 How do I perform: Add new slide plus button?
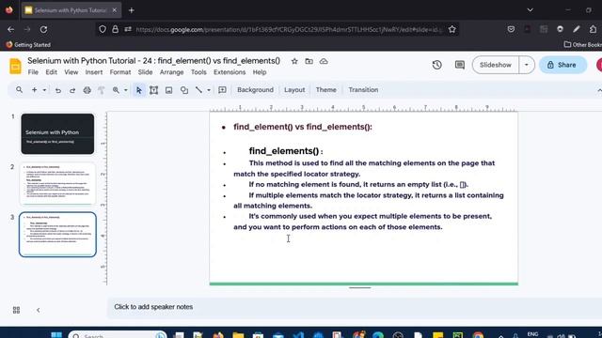(x=34, y=90)
